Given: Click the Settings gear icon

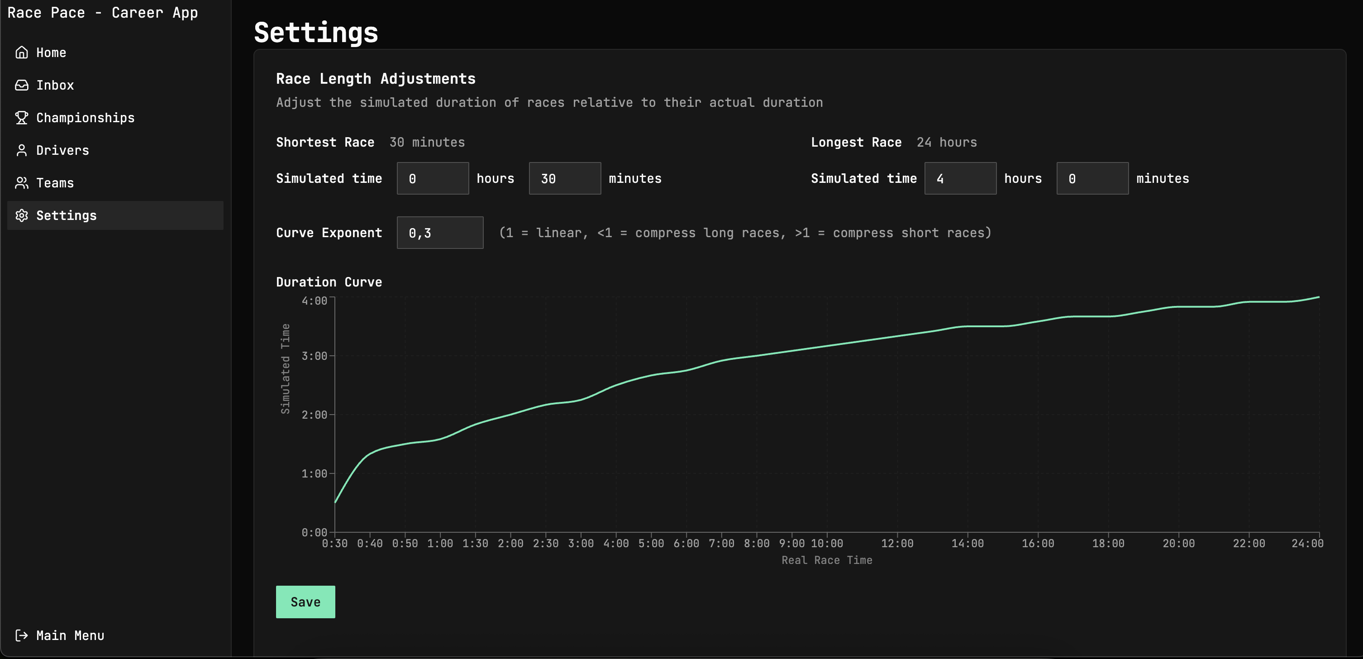Looking at the screenshot, I should (x=22, y=215).
